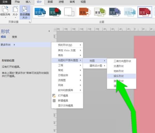This screenshot has height=133, width=155.
Task: Apply the orange theme thumbnail
Action: [x=85, y=12]
